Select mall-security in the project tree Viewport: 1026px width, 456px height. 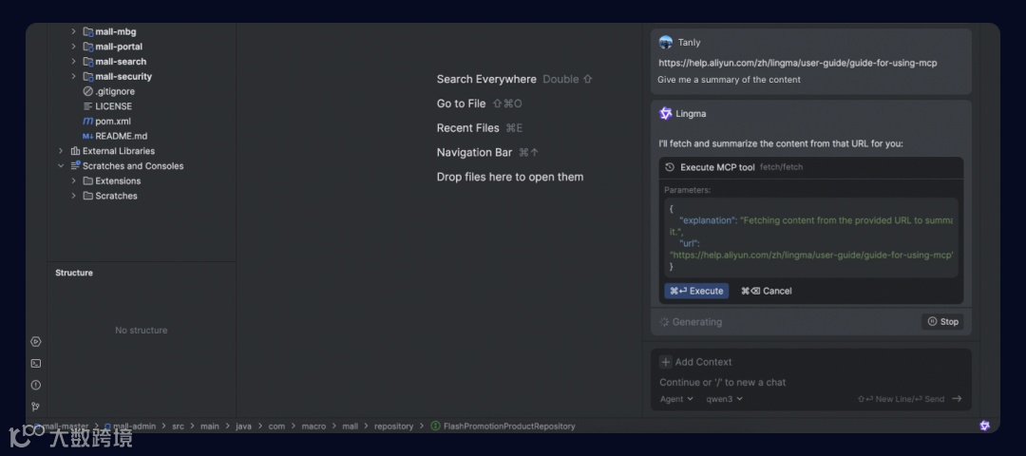click(123, 77)
